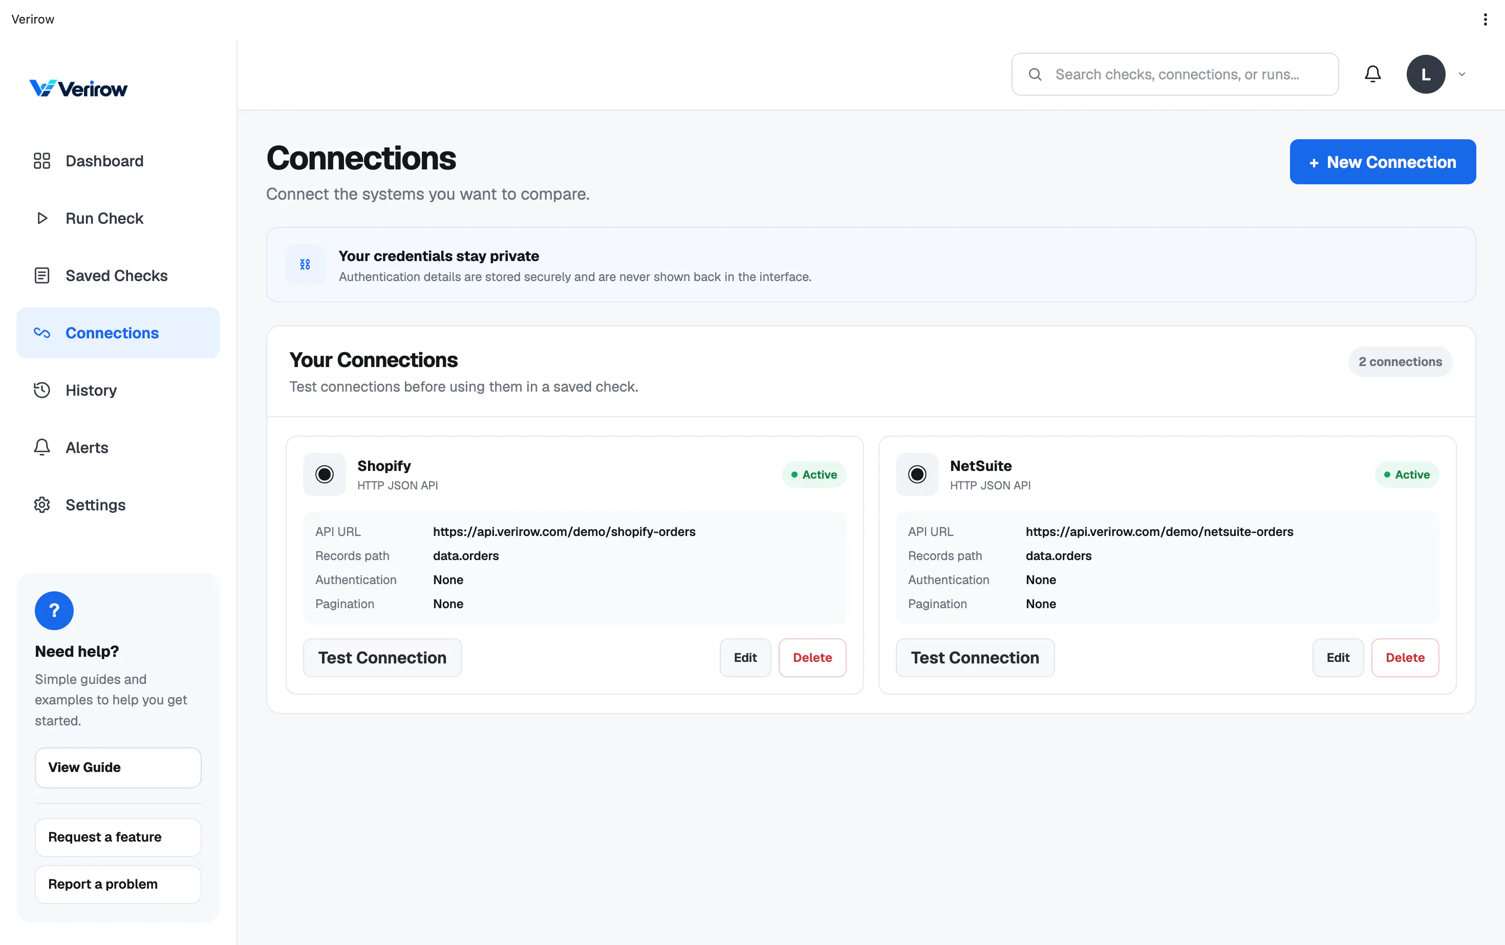Click the Verirow logo in sidebar

[x=78, y=89]
